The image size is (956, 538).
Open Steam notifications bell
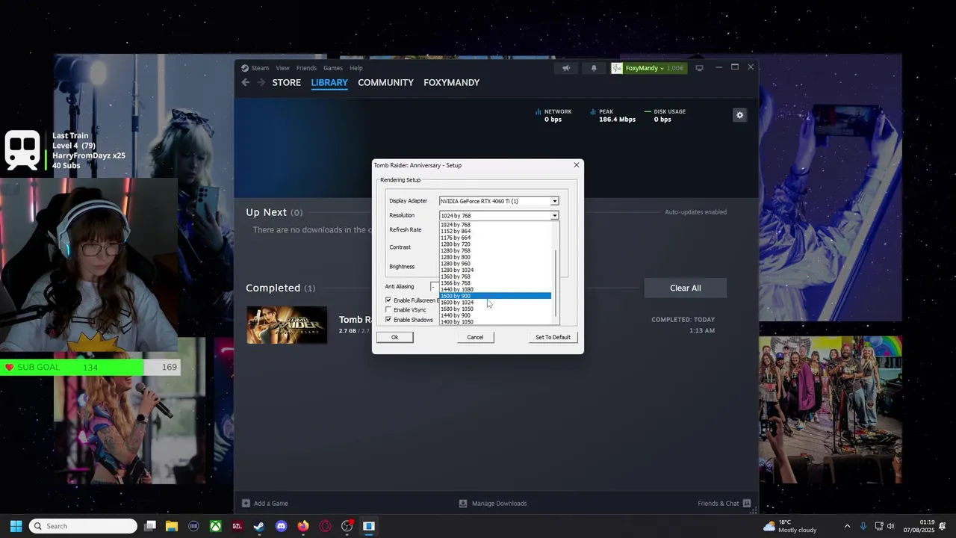tap(594, 68)
